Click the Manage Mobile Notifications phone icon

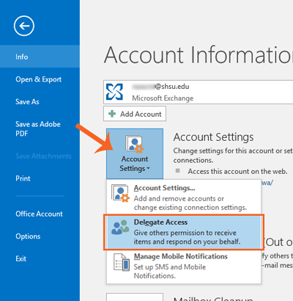coord(122,262)
